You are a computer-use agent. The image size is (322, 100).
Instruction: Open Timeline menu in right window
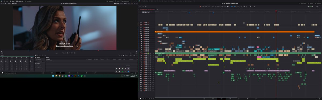tap(159, 1)
